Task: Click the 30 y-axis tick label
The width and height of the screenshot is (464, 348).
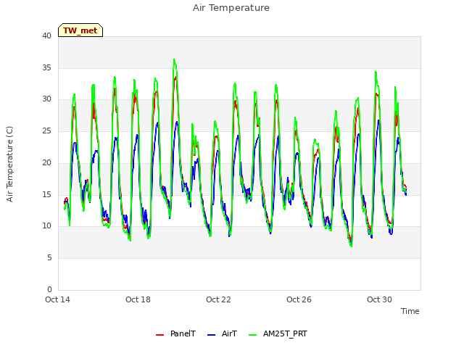Action: [x=46, y=99]
